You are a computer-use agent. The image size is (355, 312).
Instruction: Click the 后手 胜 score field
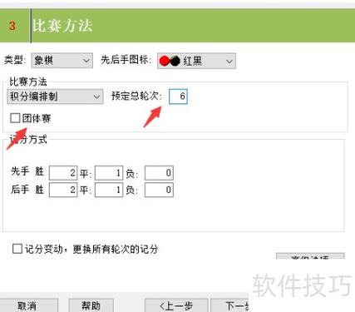coord(63,190)
